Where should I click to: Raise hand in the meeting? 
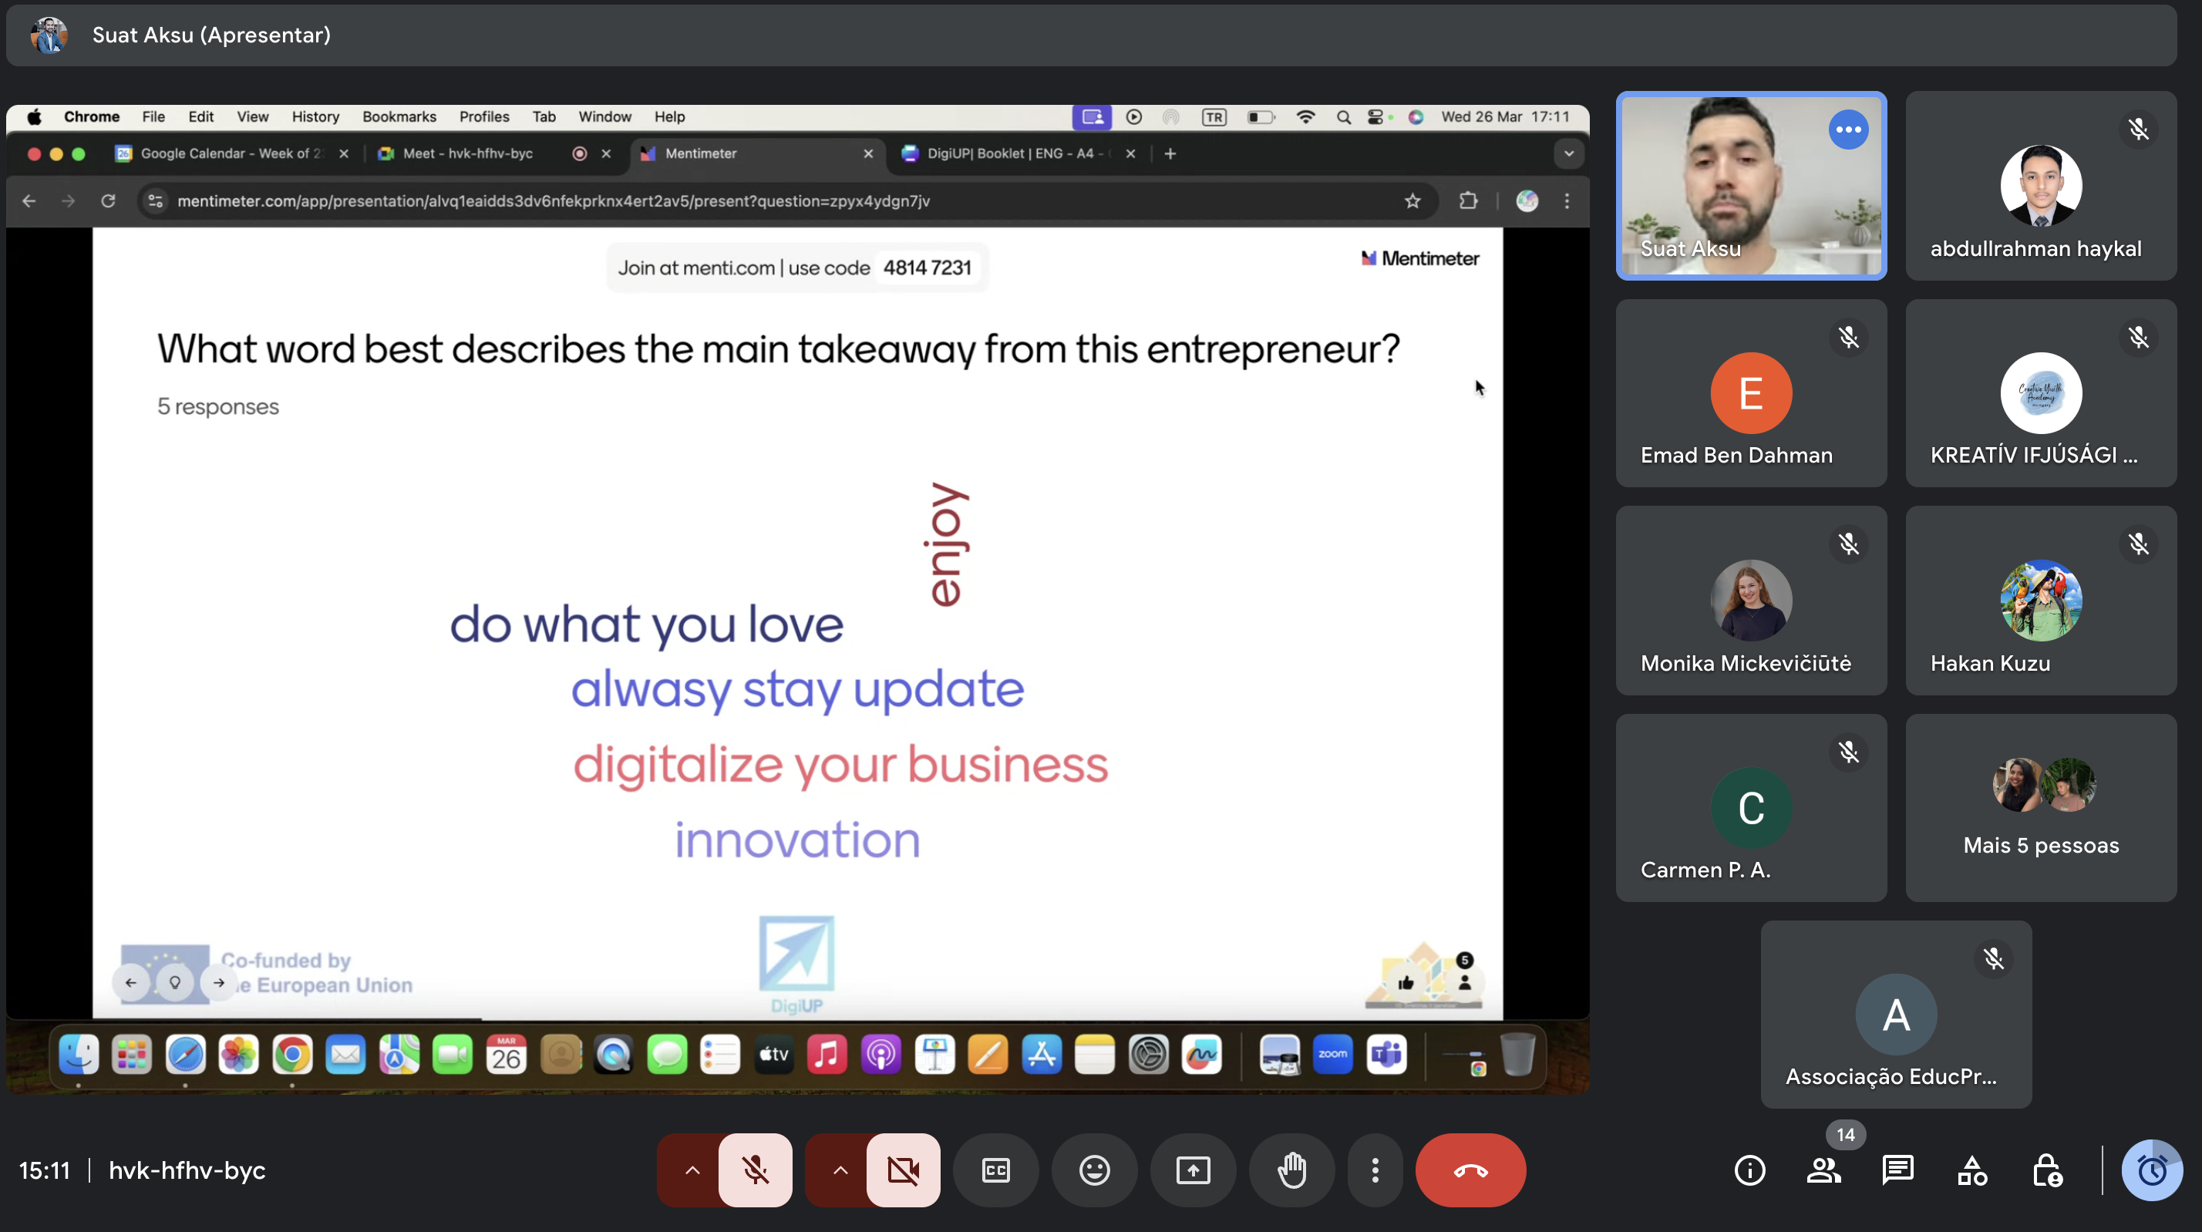point(1291,1170)
